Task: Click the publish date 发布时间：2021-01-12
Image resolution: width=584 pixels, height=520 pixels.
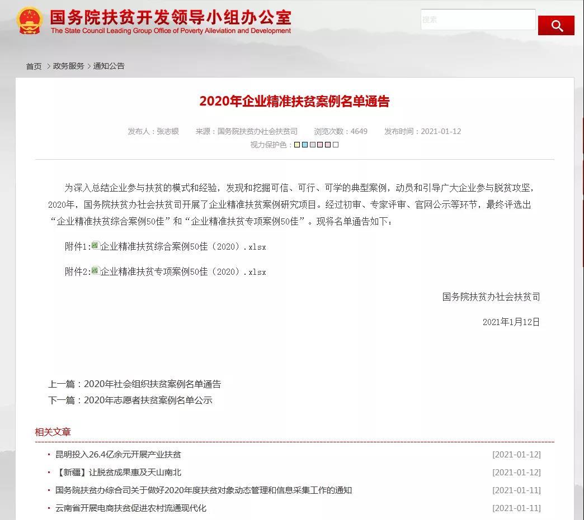Action: click(423, 131)
